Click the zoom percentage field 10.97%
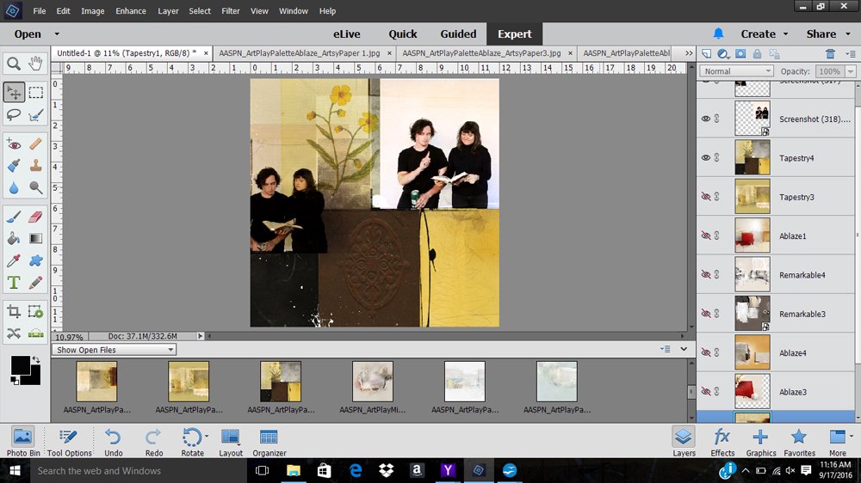 (69, 337)
